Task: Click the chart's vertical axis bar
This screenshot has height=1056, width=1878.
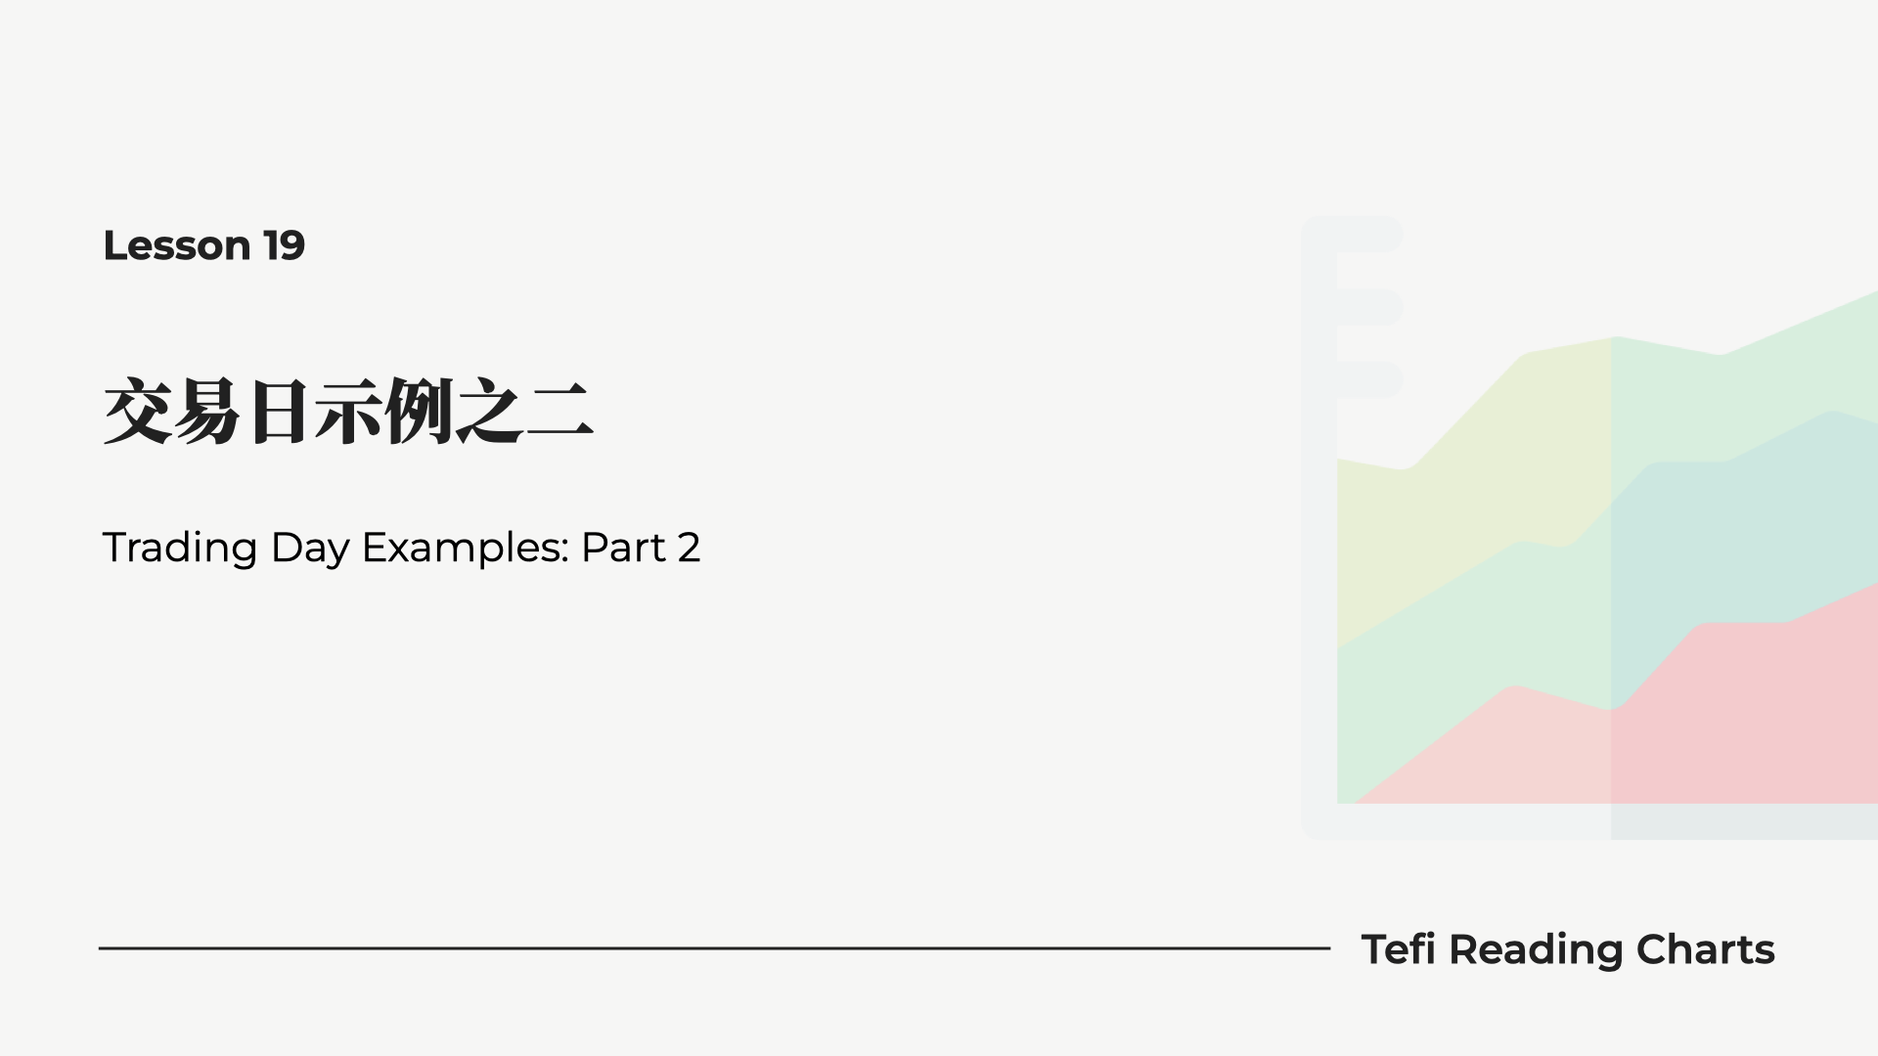Action: [1319, 587]
